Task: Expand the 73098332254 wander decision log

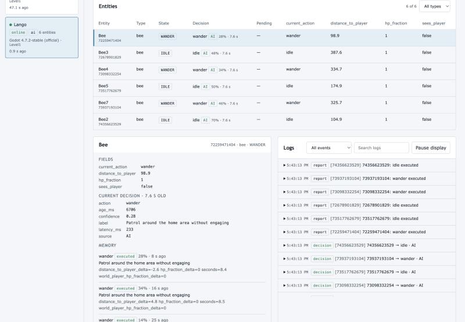Action: coord(367,285)
